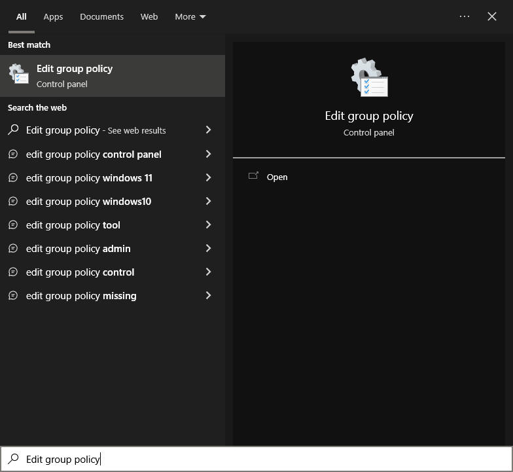Open the More dropdown filter
Screen dimensions: 513x472
(x=190, y=17)
